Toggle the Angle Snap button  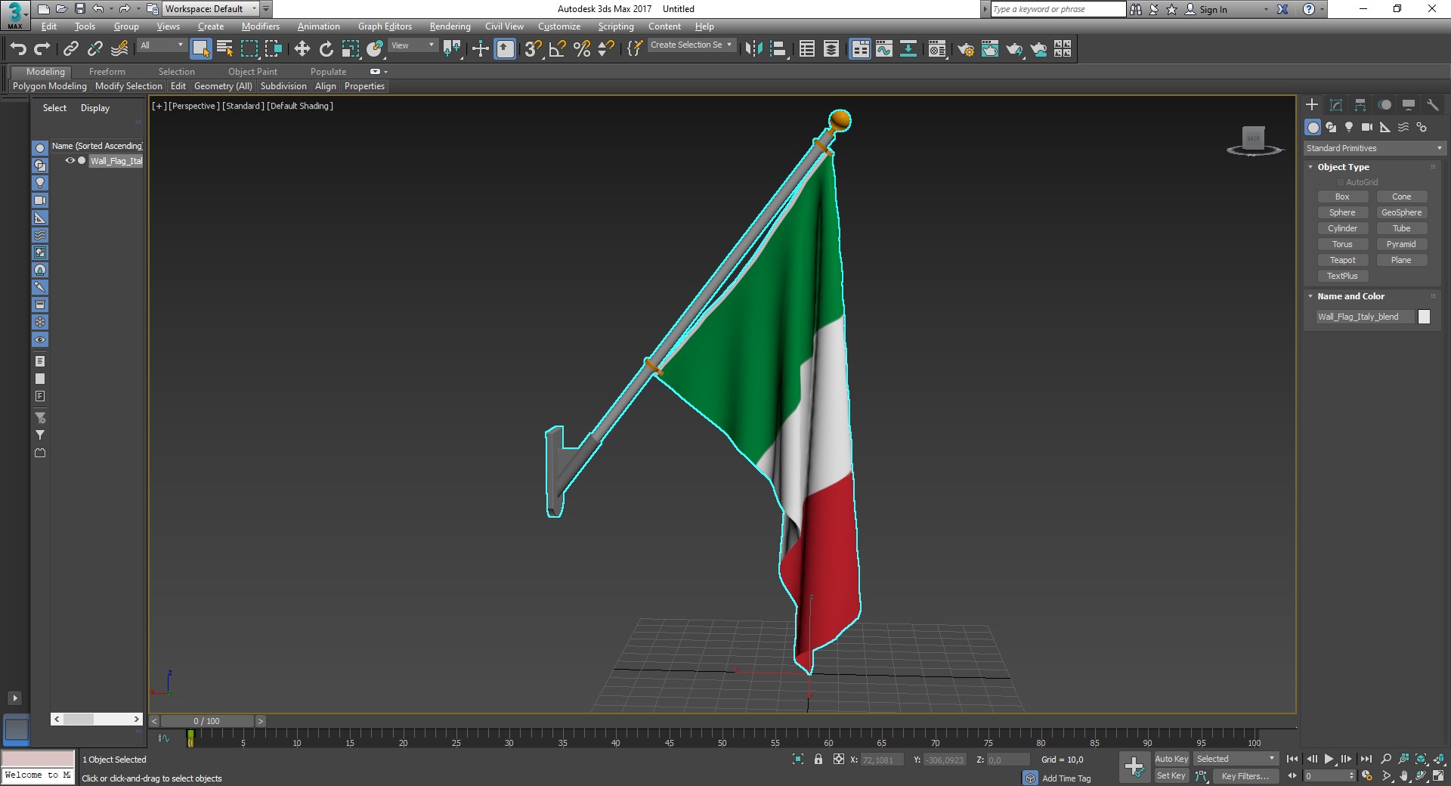coord(557,49)
